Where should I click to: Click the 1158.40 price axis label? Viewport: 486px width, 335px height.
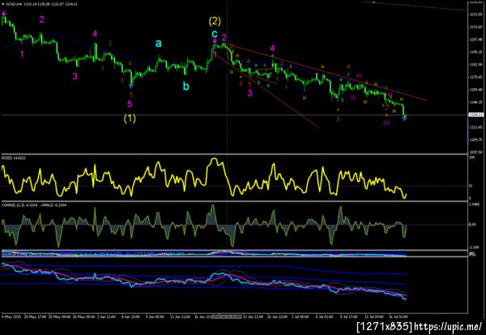476,90
